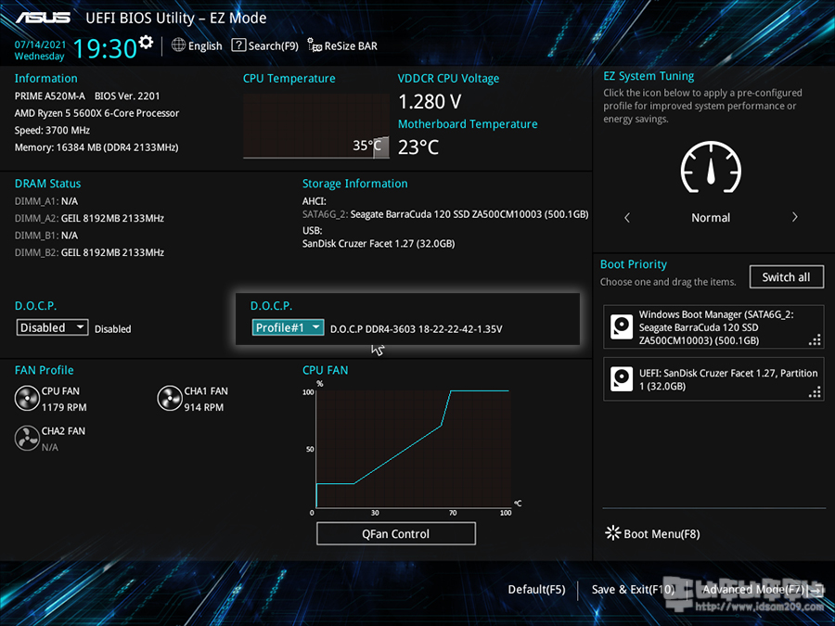Switch to Advanced Mode(F7)
This screenshot has height=626, width=835.
point(753,589)
